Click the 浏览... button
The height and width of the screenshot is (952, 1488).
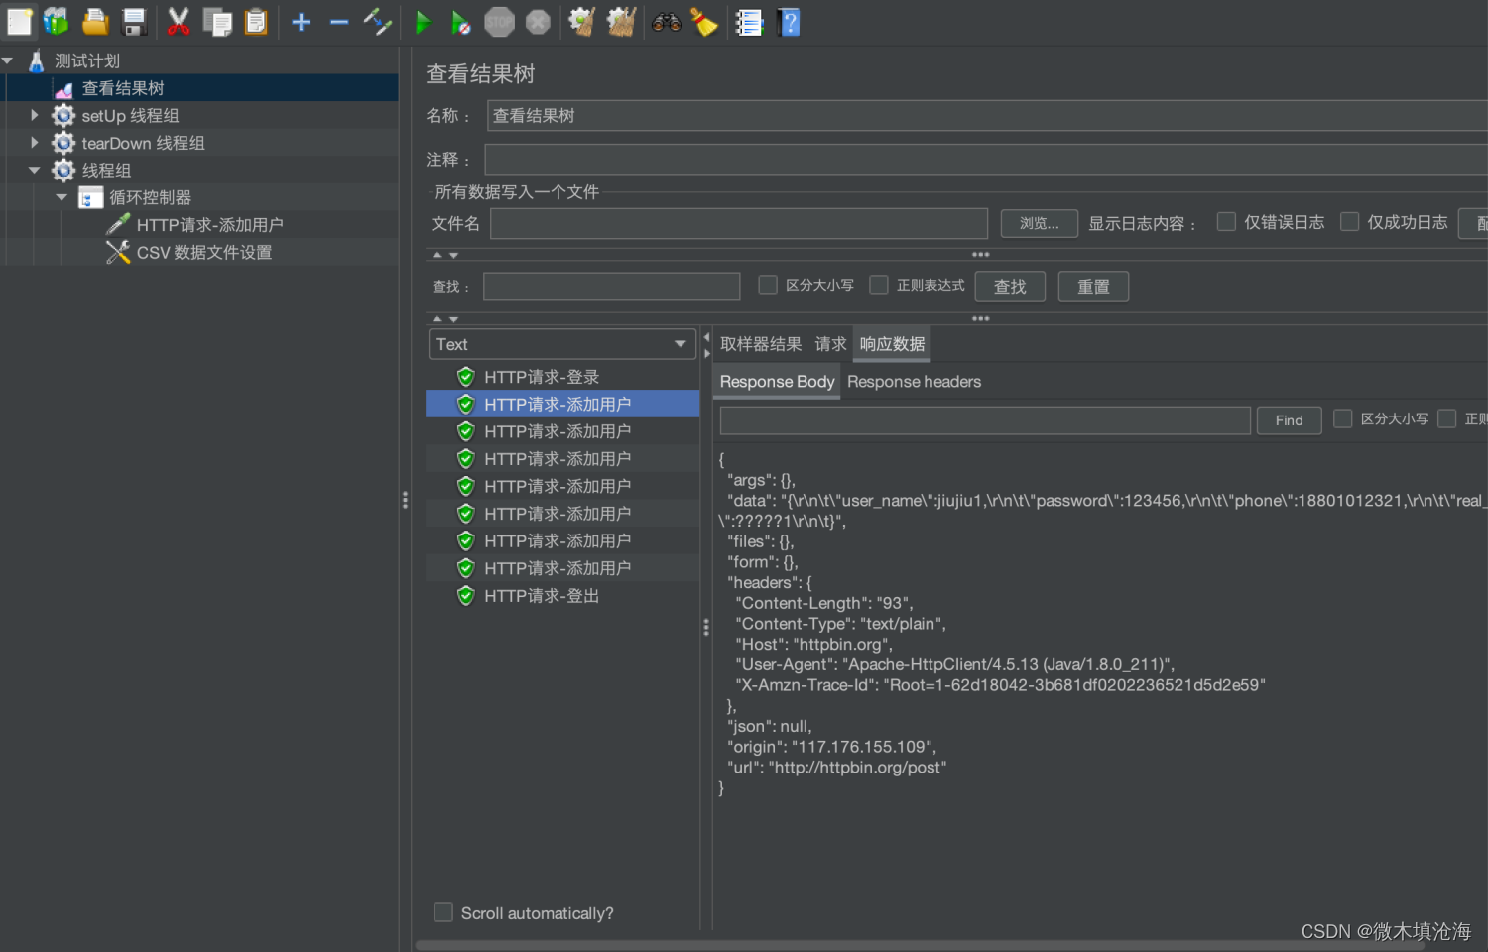pos(1039,223)
